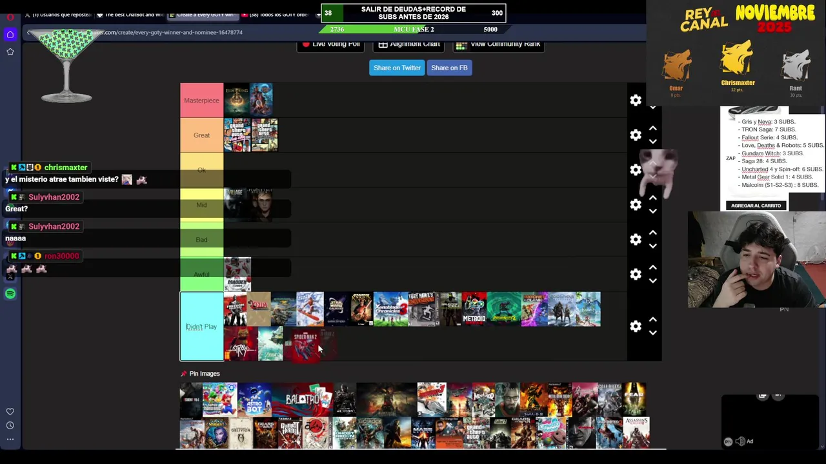The height and width of the screenshot is (464, 826).
Task: Pick the Balatro cover from pool
Action: [303, 399]
